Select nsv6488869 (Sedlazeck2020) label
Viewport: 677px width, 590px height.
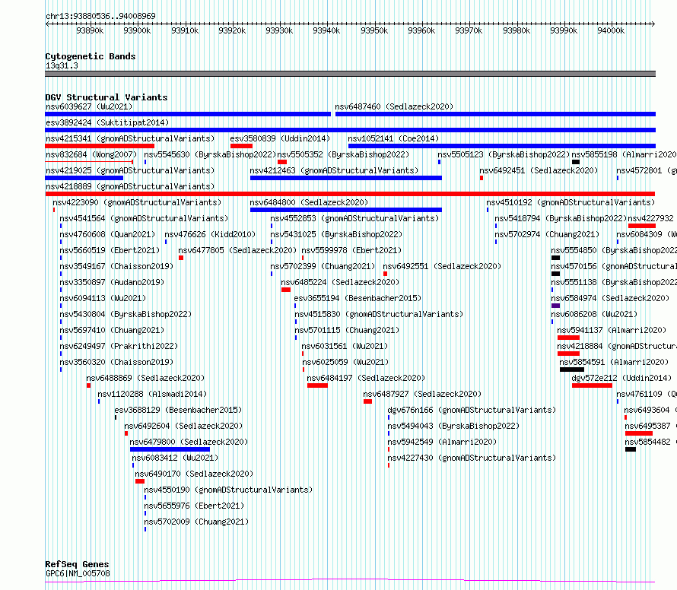(145, 378)
